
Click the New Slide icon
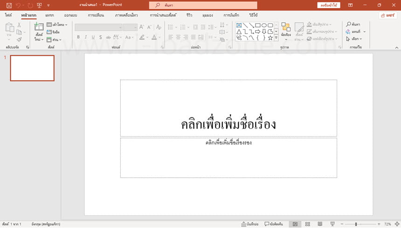[x=39, y=27]
